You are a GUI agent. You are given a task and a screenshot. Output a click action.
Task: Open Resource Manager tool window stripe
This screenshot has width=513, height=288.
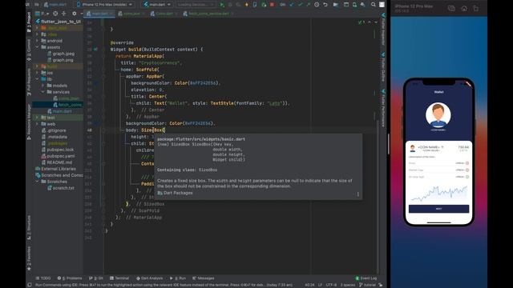click(29, 122)
